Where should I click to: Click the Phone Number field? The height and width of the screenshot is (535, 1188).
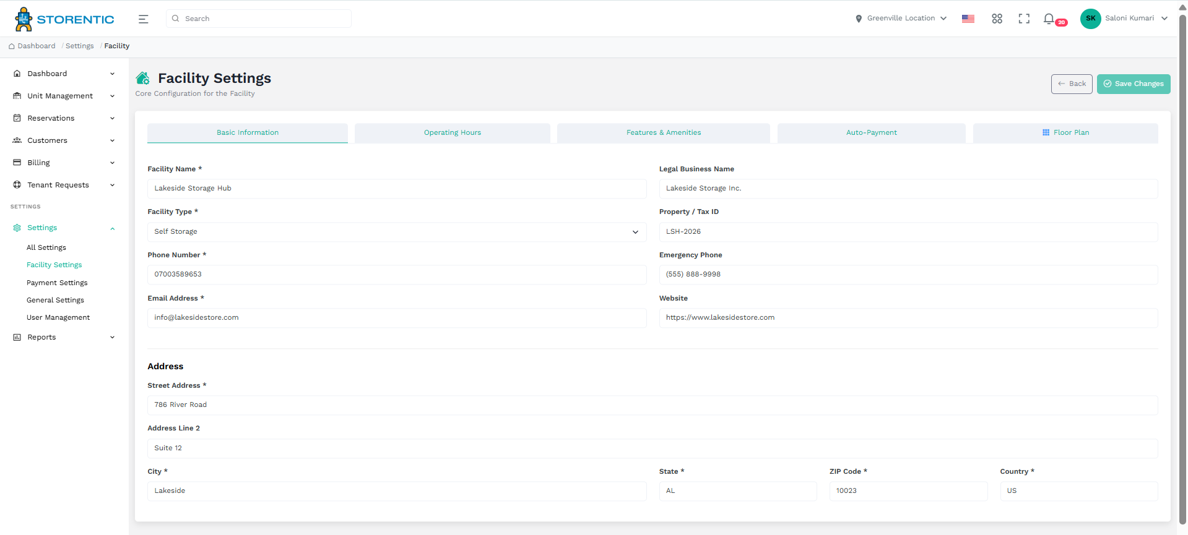click(x=397, y=275)
